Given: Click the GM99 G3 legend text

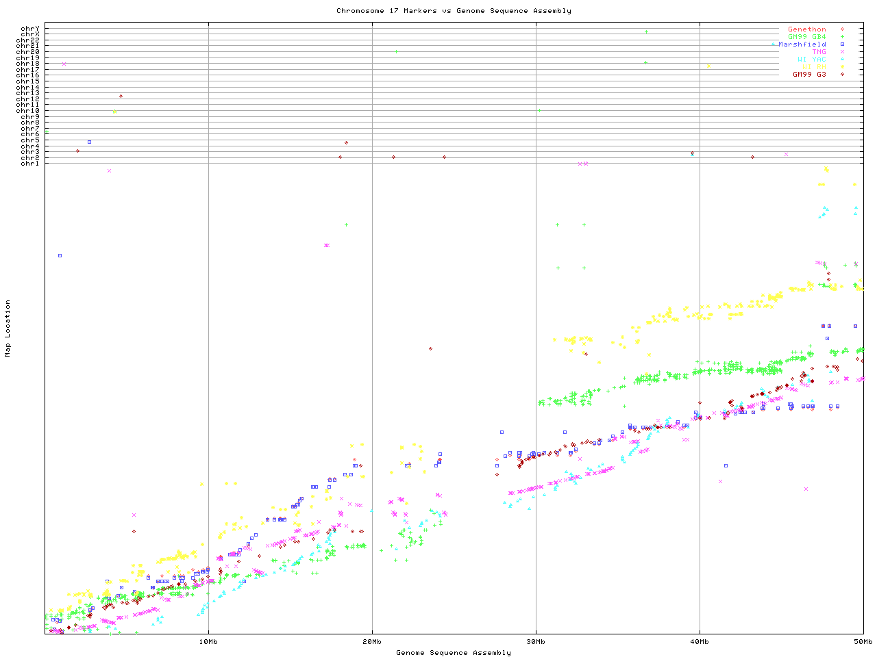Looking at the screenshot, I should 809,75.
